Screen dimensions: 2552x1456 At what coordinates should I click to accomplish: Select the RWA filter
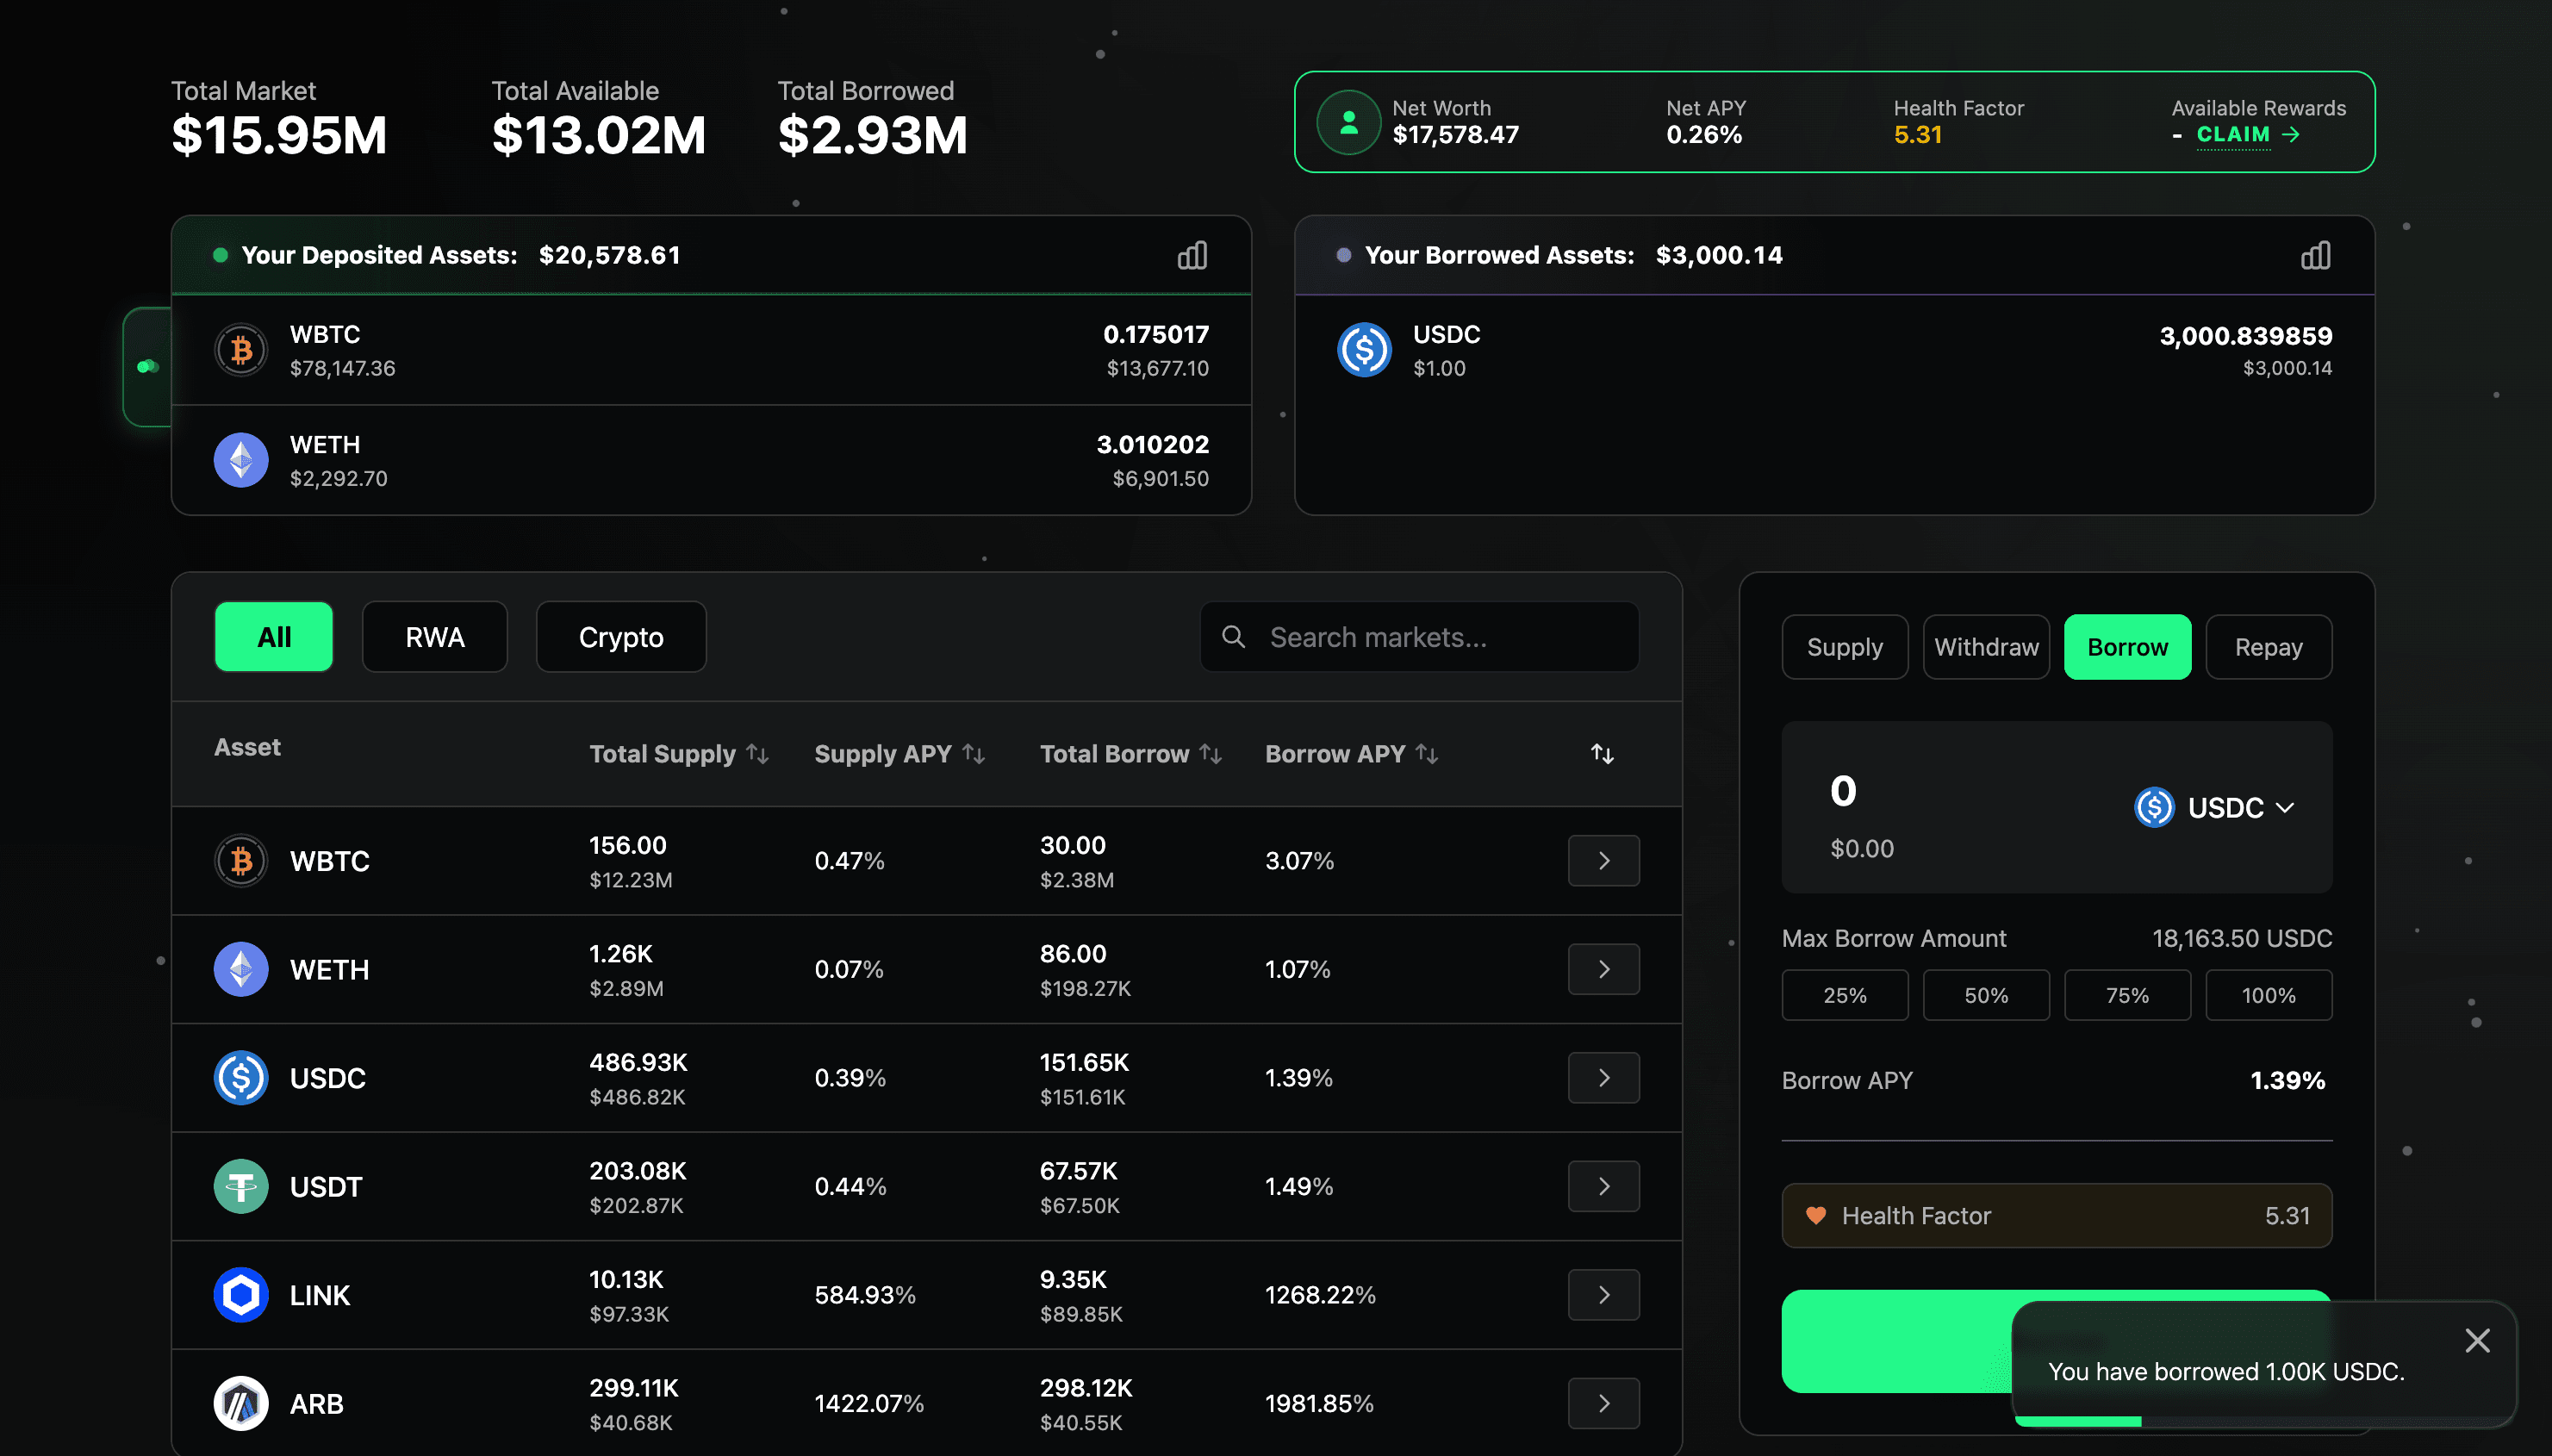[434, 637]
